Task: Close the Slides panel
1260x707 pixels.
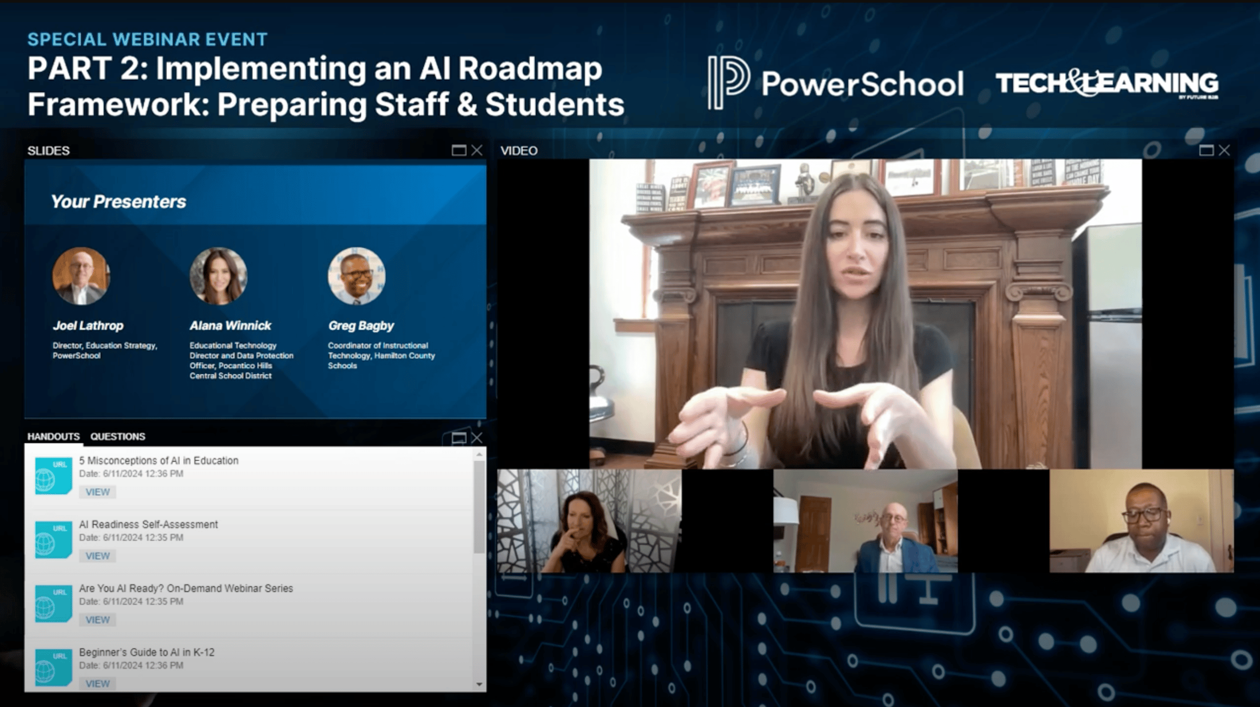Action: click(477, 151)
